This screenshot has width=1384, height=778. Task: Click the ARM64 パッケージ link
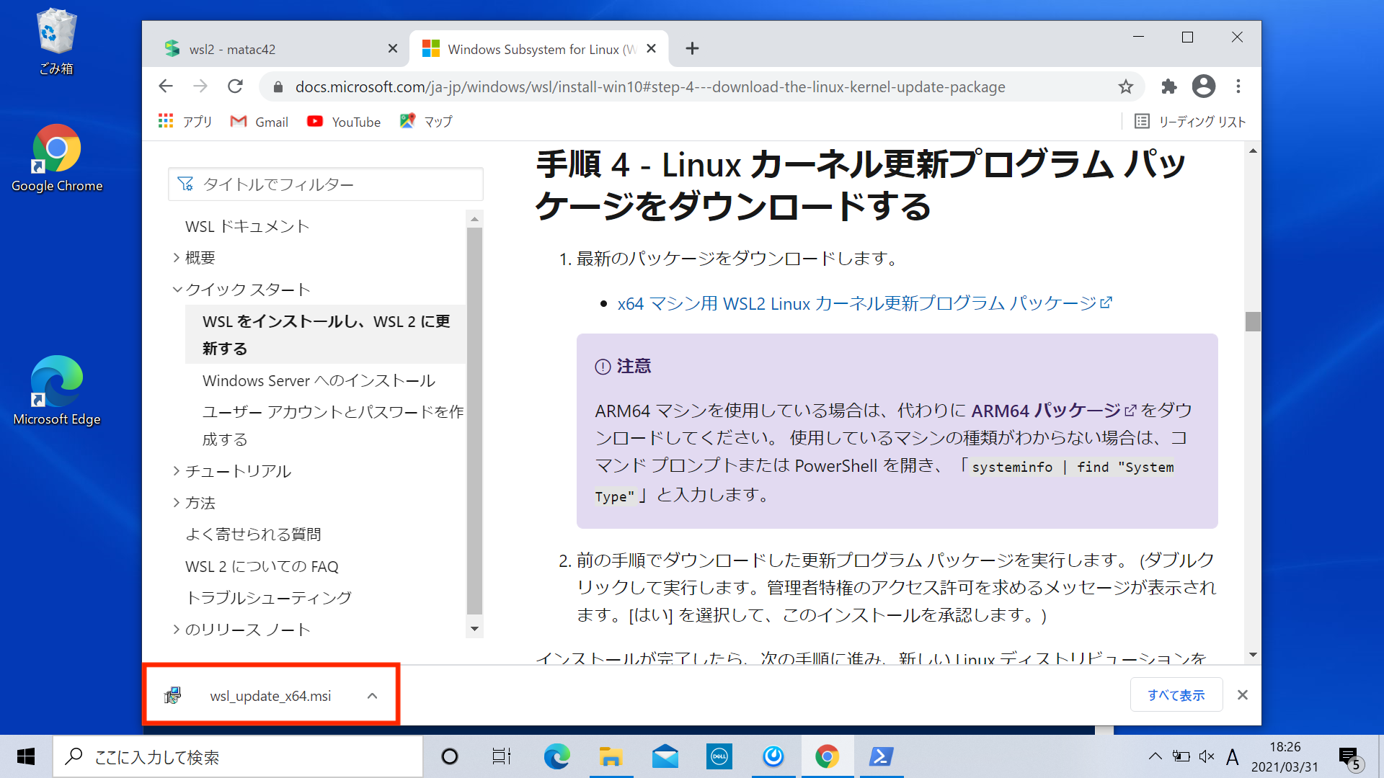click(x=1053, y=411)
